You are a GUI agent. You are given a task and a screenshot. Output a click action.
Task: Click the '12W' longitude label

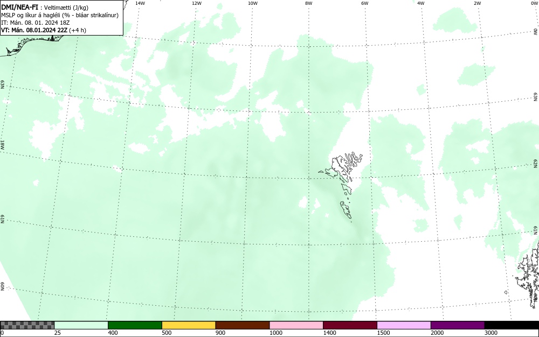(196, 3)
